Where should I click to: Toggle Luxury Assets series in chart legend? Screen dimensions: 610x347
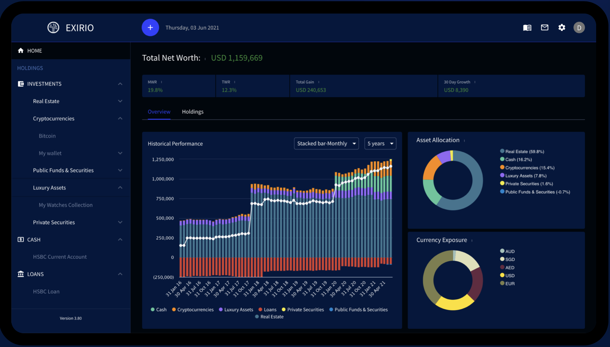(x=236, y=309)
